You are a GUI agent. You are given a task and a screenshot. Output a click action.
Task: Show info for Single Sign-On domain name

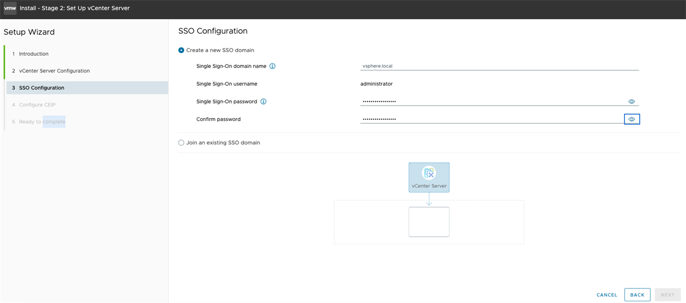pyautogui.click(x=273, y=66)
